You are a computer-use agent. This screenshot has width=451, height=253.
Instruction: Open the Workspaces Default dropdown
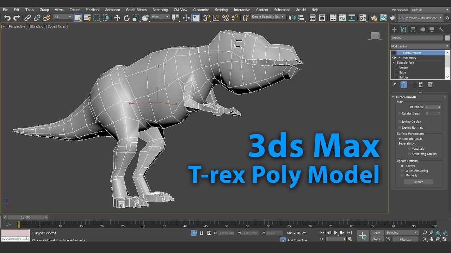[430, 10]
